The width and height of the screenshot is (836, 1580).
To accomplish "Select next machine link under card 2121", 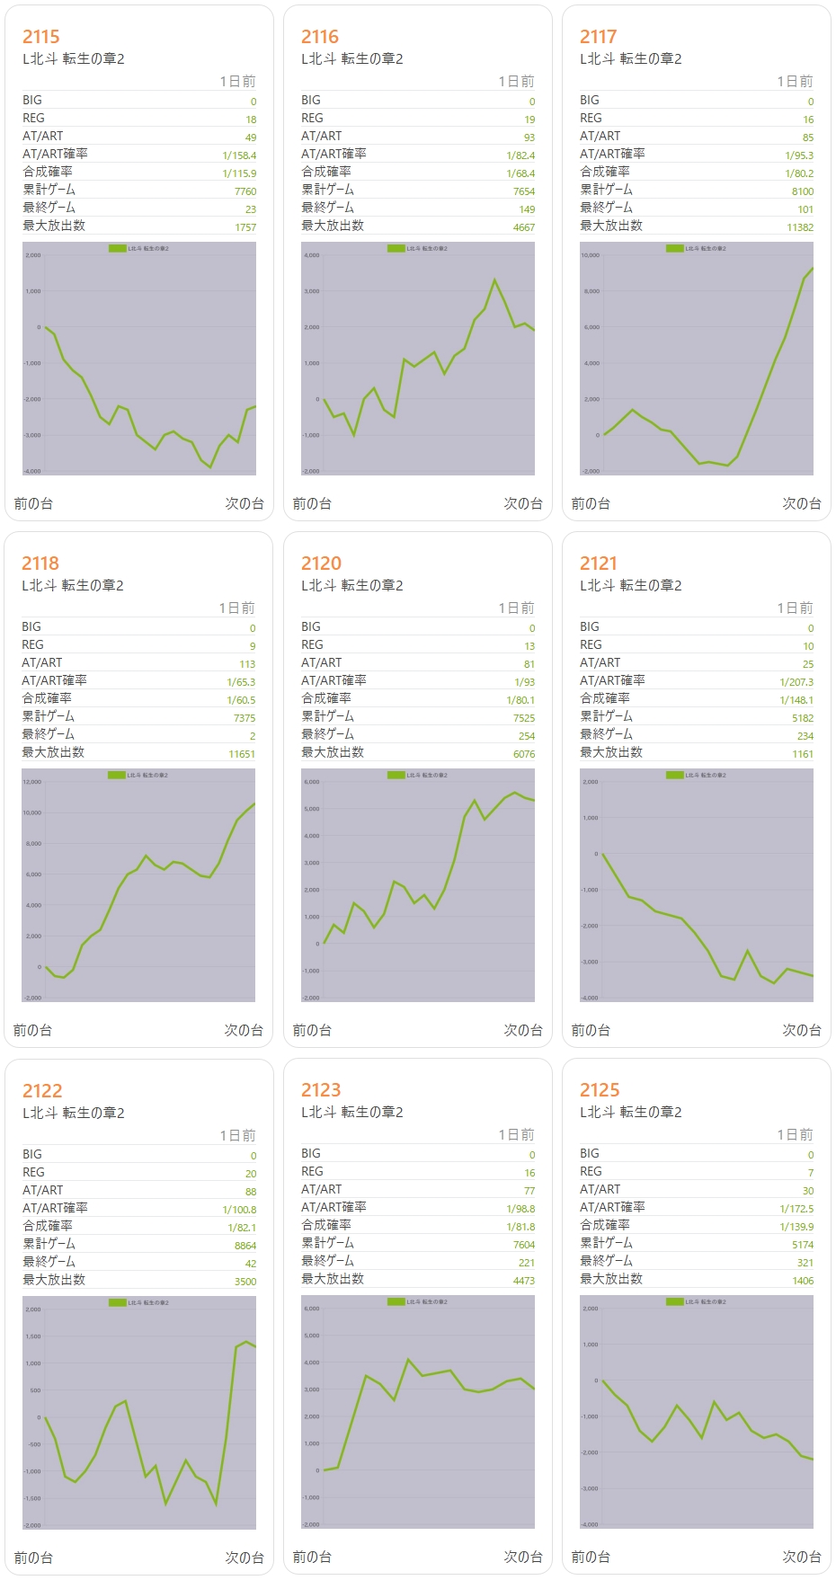I will (802, 1030).
